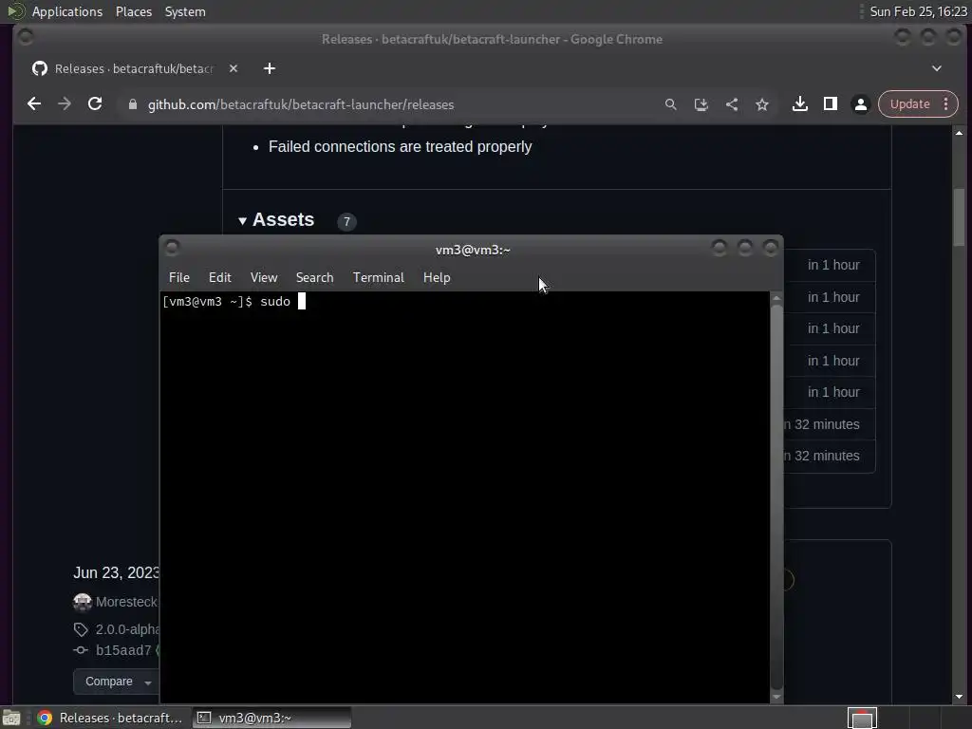Viewport: 972px width, 729px height.
Task: Open Chrome three-dot menu
Action: click(946, 104)
